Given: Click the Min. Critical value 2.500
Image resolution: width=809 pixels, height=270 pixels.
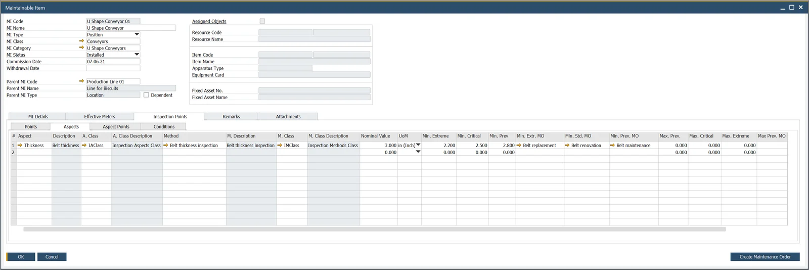Looking at the screenshot, I should [472, 145].
